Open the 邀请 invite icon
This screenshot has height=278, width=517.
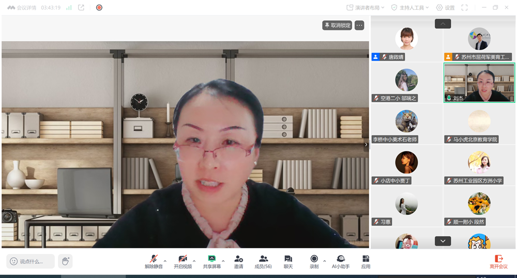(x=238, y=261)
